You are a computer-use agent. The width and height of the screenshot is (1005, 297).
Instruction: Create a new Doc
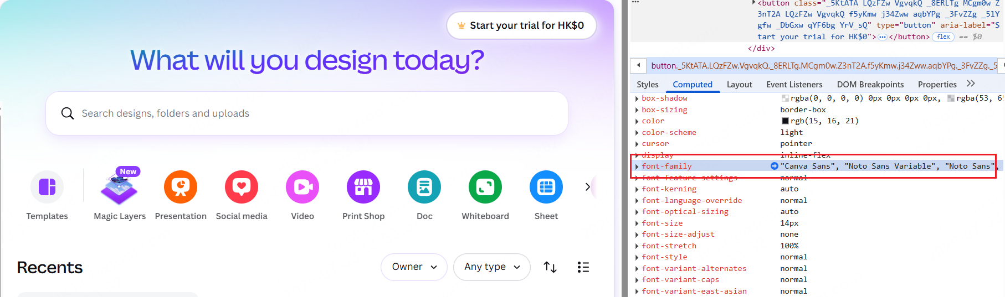tap(424, 187)
